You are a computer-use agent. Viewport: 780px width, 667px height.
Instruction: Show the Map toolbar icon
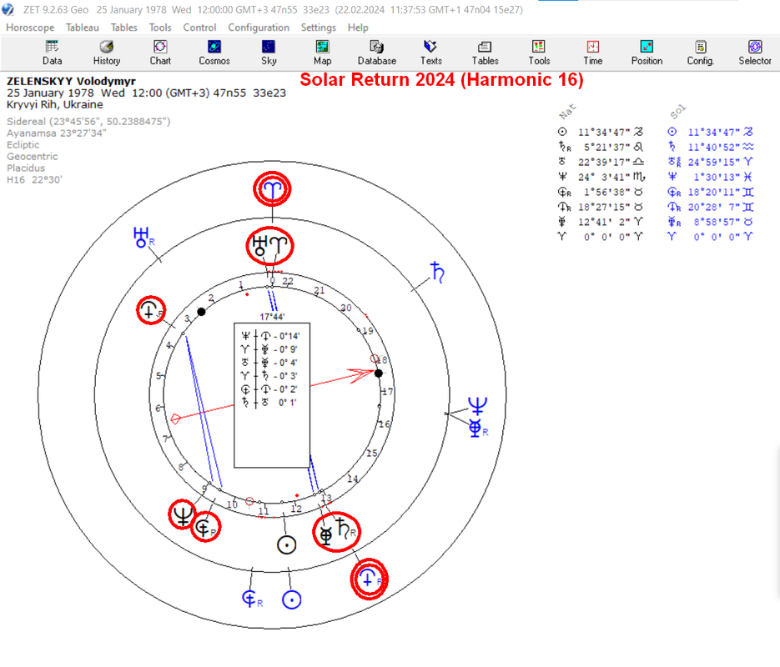coord(322,53)
